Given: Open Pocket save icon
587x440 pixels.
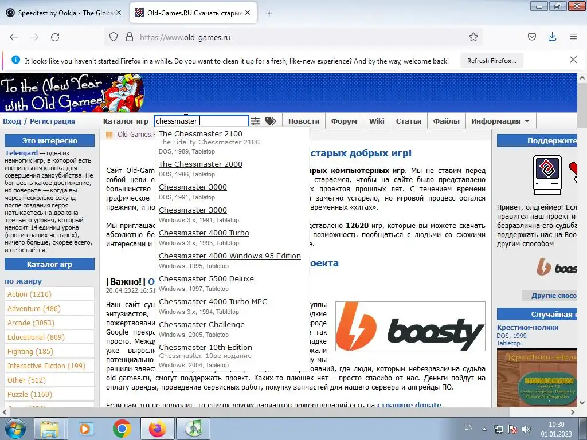Looking at the screenshot, I should click(x=531, y=37).
